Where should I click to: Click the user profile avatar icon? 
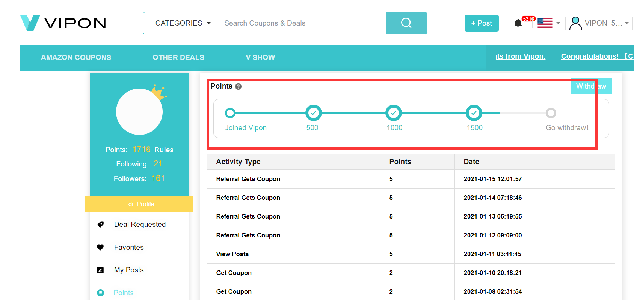click(575, 23)
